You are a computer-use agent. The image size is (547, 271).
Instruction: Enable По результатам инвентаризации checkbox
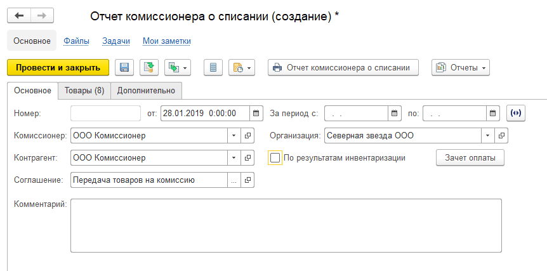click(275, 157)
